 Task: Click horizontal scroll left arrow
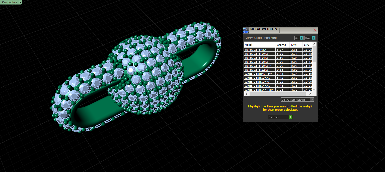point(246,94)
